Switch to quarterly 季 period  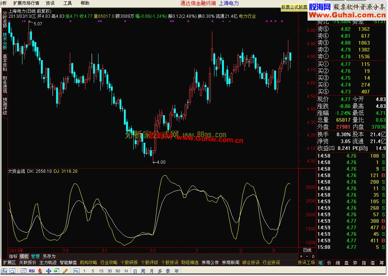coord(168,271)
